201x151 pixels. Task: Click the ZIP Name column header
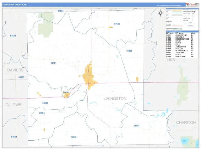(179, 33)
